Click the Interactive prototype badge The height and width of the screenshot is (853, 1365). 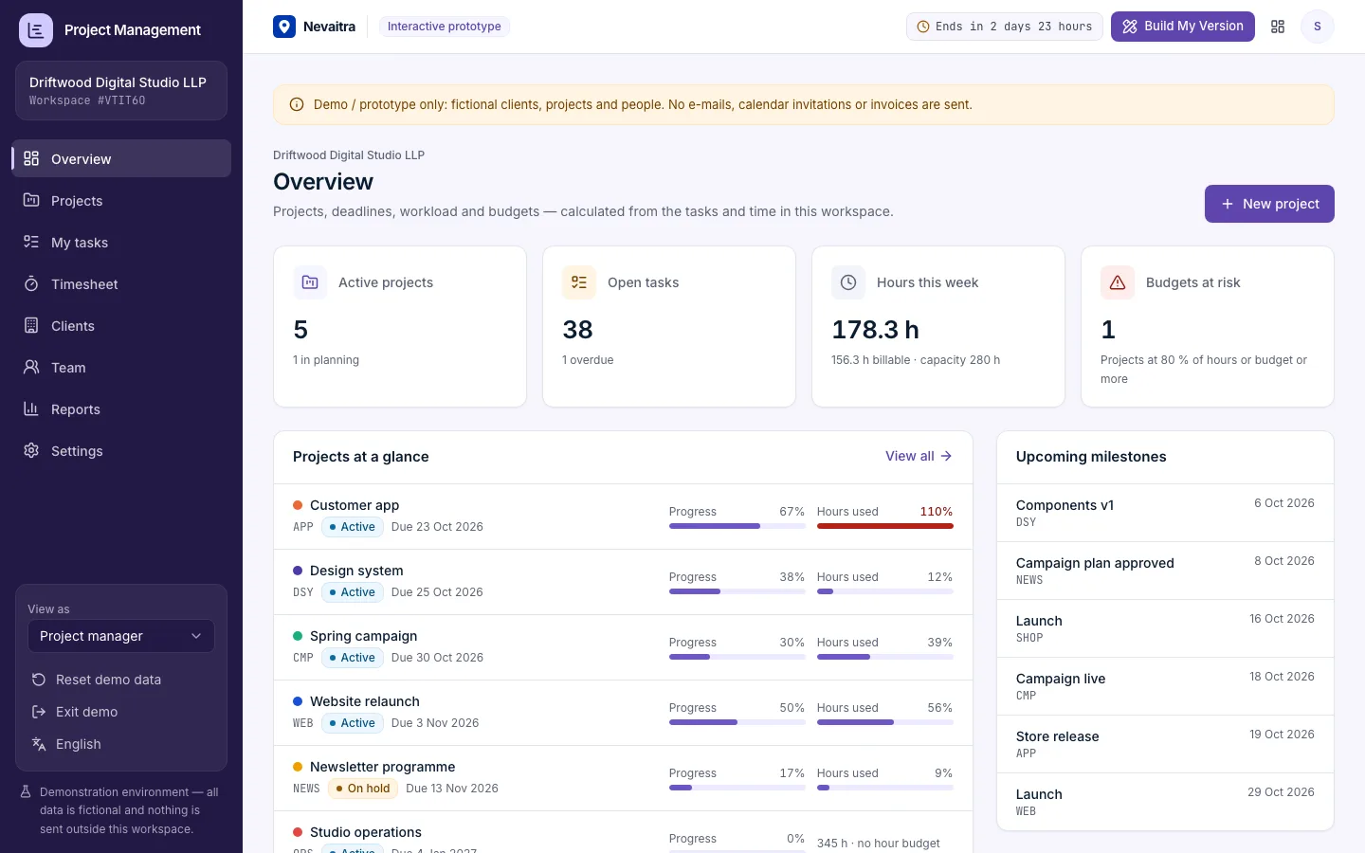pos(445,27)
